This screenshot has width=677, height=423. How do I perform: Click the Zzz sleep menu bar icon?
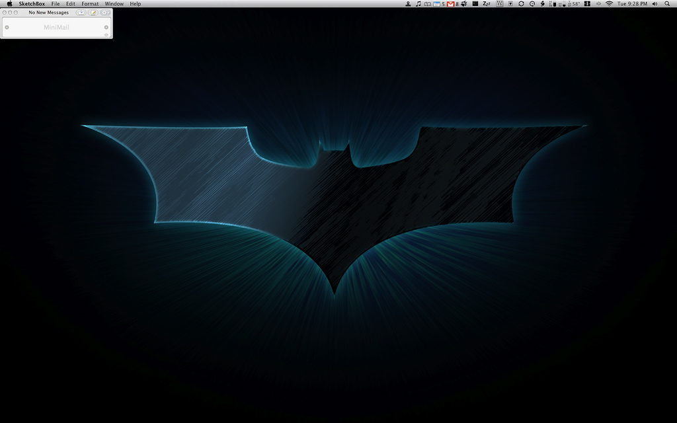487,3
